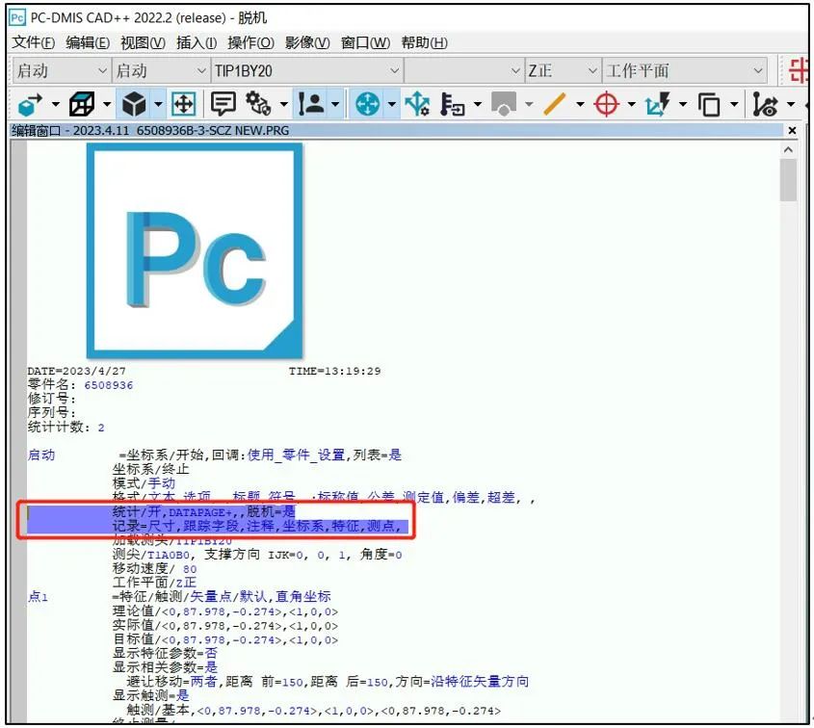The height and width of the screenshot is (728, 814).
Task: Click the 实际值 coordinates line
Action: [225, 625]
